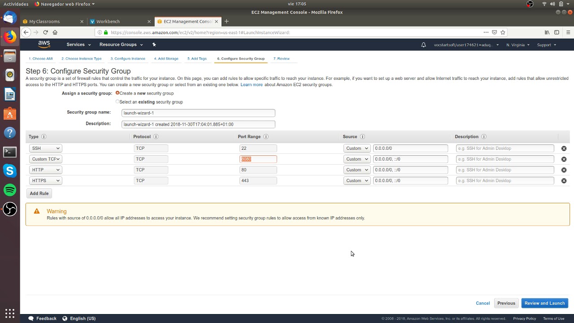Open info icon next to Description header
The width and height of the screenshot is (574, 323).
(x=483, y=137)
